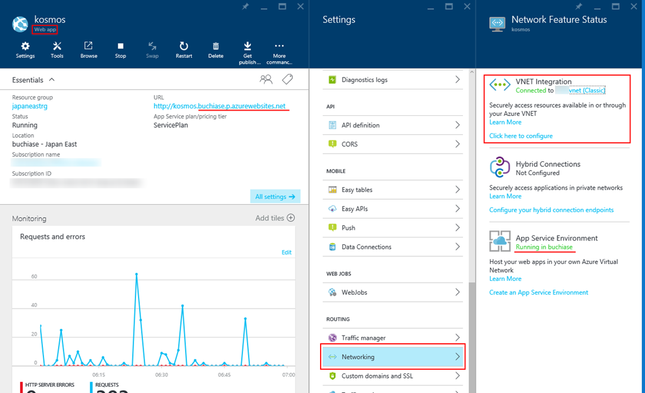The image size is (645, 393).
Task: Click the Browse icon in toolbar
Action: point(89,47)
